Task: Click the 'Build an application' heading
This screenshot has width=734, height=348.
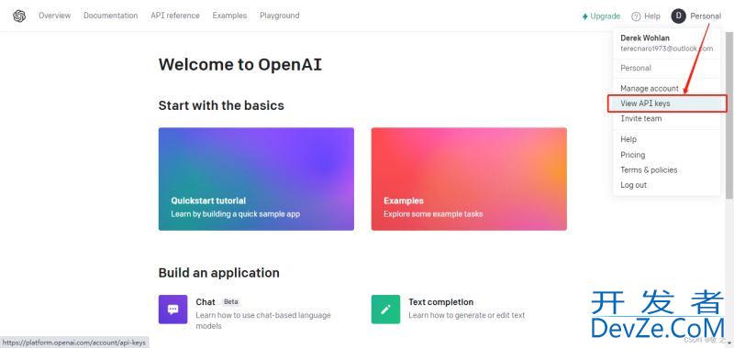Action: point(218,272)
